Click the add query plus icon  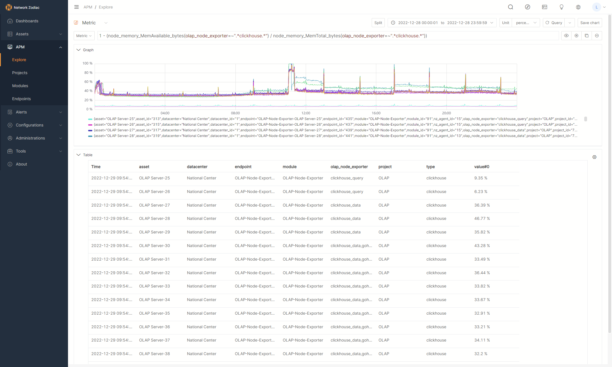576,36
